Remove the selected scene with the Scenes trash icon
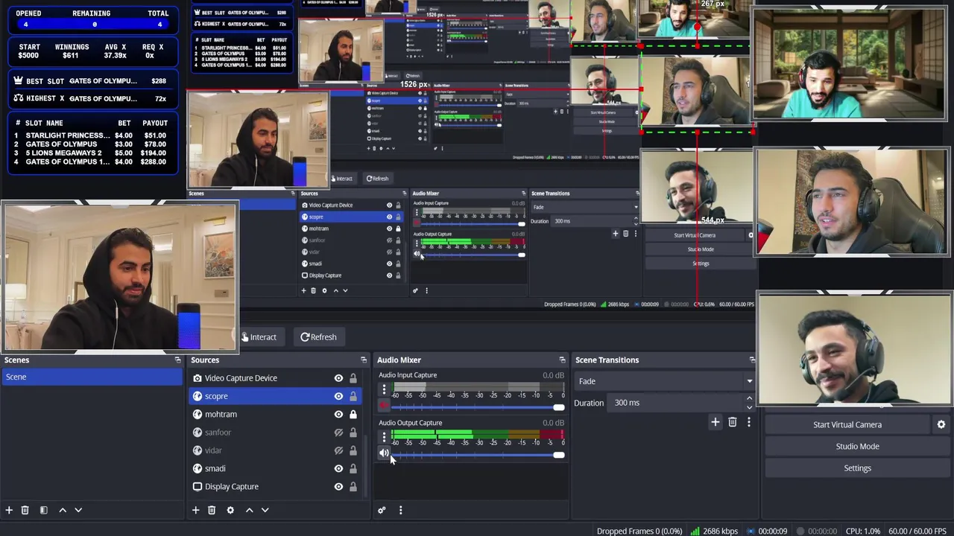This screenshot has height=536, width=954. (x=25, y=510)
